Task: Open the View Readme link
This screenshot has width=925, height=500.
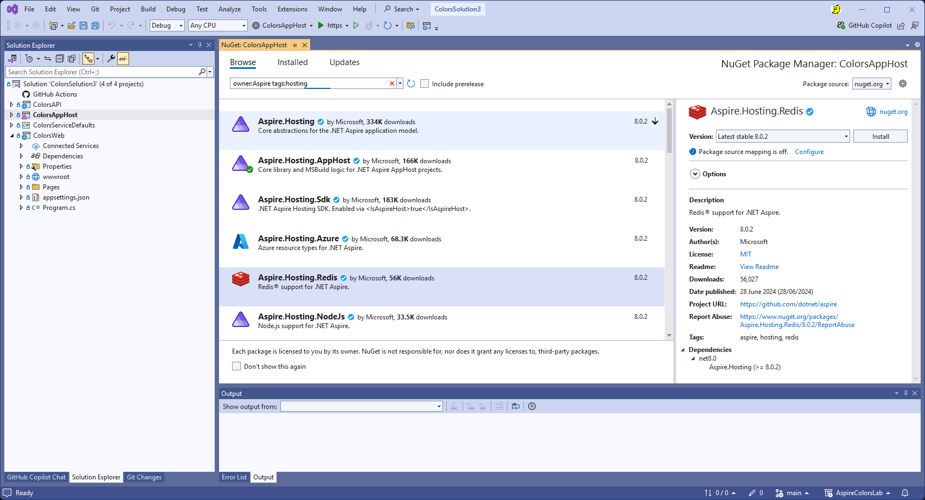Action: (x=759, y=267)
